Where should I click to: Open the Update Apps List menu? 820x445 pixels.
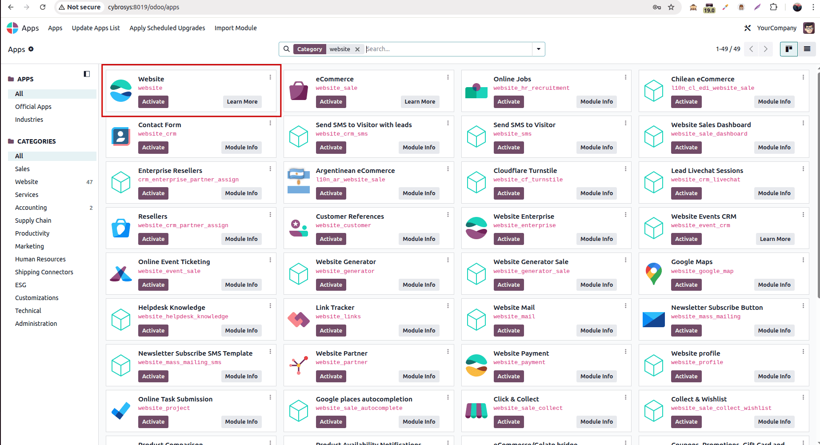point(96,28)
